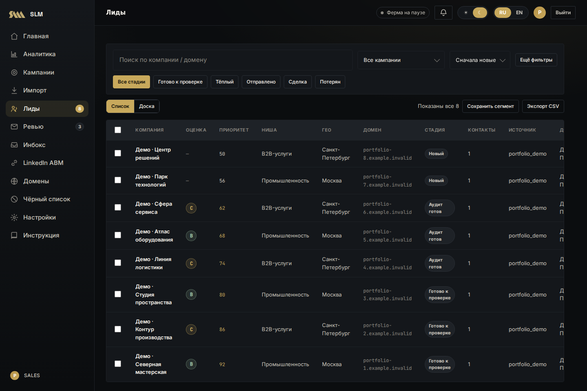Click the Чёрный список block icon
587x391 pixels.
(x=14, y=199)
